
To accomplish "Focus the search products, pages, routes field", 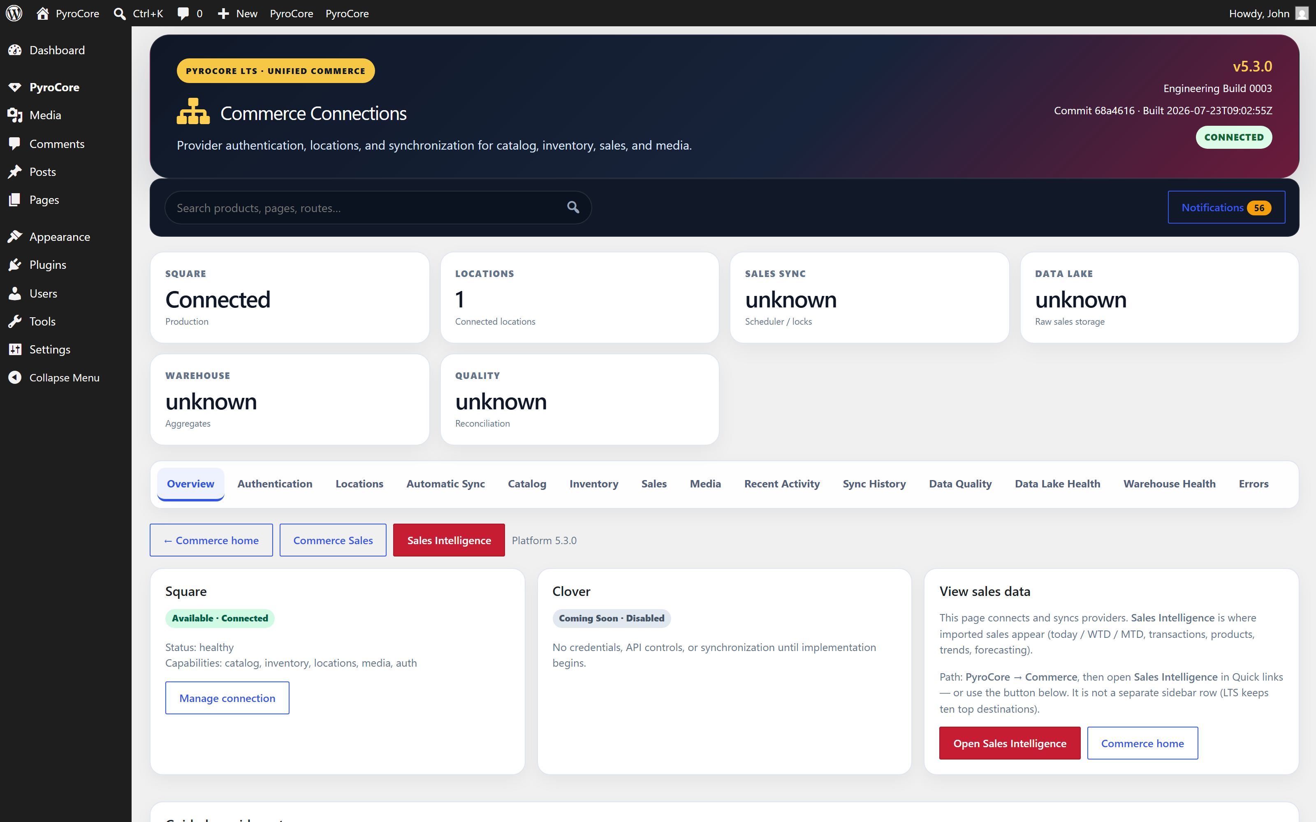I will pyautogui.click(x=378, y=207).
